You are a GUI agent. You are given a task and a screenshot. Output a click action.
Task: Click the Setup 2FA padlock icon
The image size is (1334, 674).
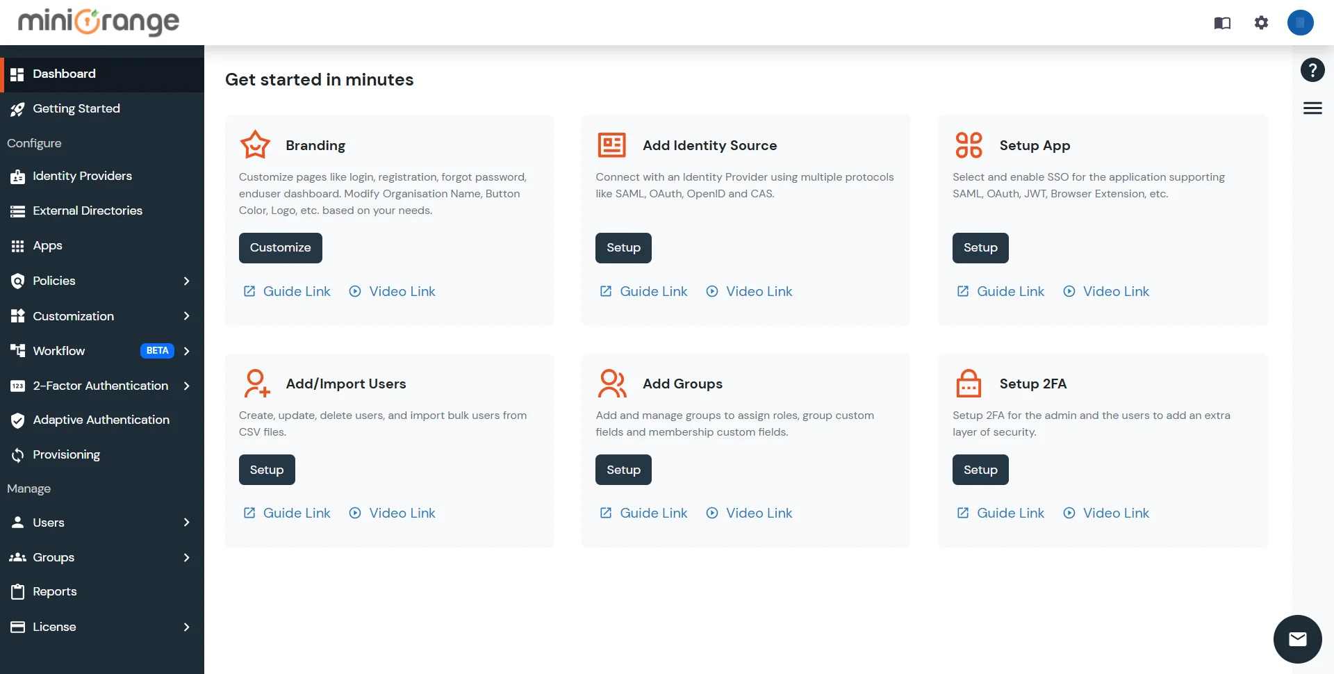[969, 383]
